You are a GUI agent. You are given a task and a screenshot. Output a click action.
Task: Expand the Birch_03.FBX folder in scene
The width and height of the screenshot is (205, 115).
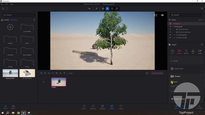coord(174,38)
